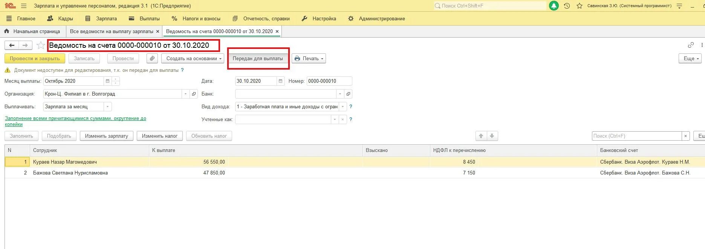The width and height of the screenshot is (705, 249).
Task: Expand the Банк dropdown arrow
Action: [x=340, y=94]
